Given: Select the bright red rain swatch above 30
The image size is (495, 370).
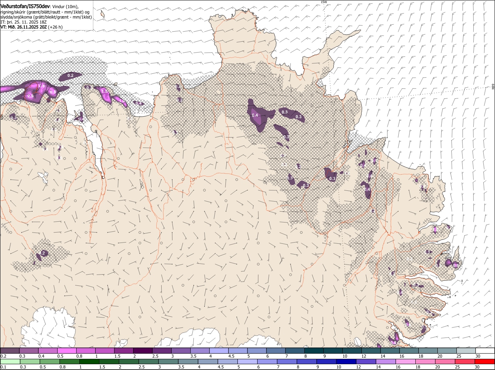Looking at the screenshot, I should click(x=485, y=362).
